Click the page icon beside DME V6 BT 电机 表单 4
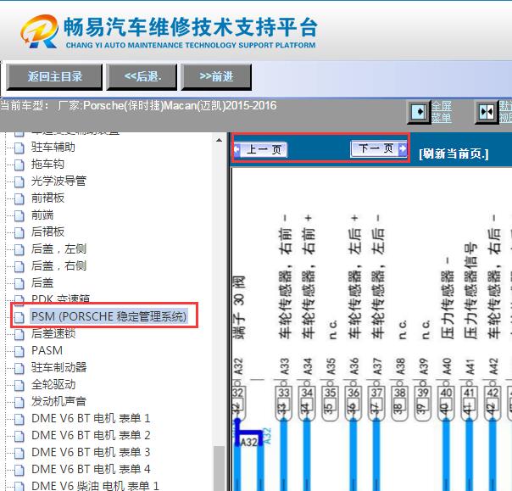The image size is (512, 491). 19,470
